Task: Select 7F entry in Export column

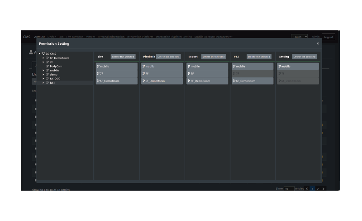Action: click(x=207, y=73)
